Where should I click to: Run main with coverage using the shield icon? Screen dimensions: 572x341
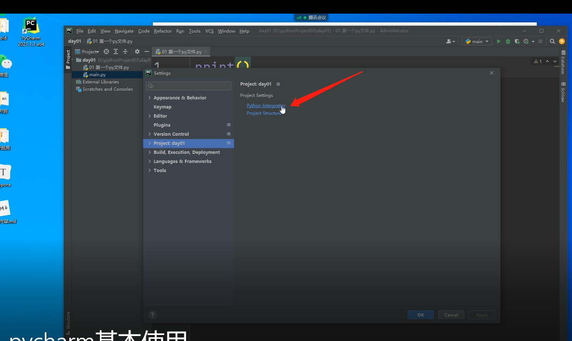(x=517, y=41)
